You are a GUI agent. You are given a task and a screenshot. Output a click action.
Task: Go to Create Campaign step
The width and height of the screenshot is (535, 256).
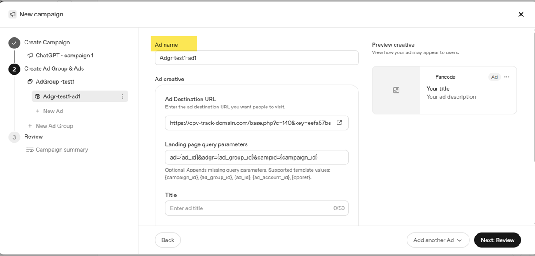coord(47,42)
